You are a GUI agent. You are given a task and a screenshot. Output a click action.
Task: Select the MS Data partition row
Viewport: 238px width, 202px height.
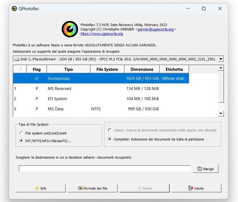tap(101, 109)
